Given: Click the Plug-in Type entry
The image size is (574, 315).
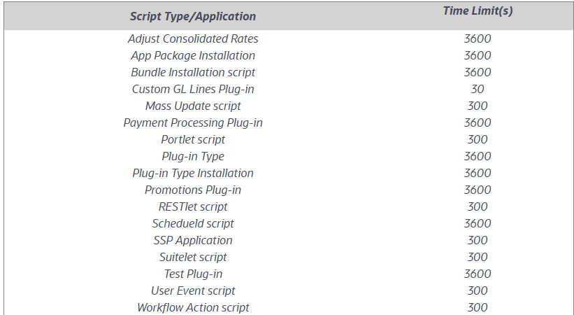Looking at the screenshot, I should tap(193, 157).
